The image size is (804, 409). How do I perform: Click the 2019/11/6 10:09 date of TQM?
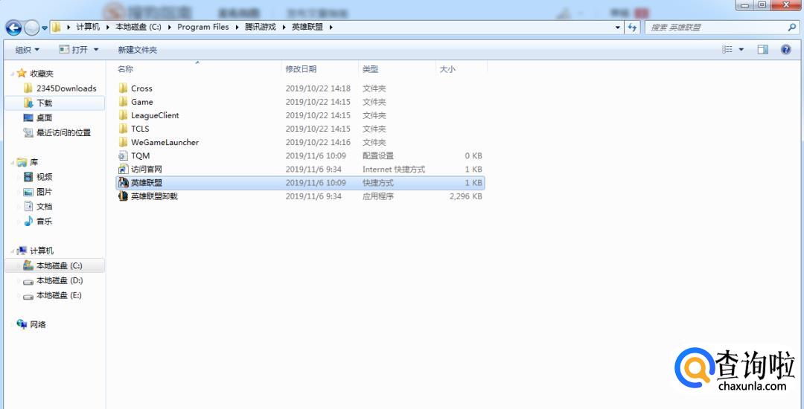tap(316, 155)
